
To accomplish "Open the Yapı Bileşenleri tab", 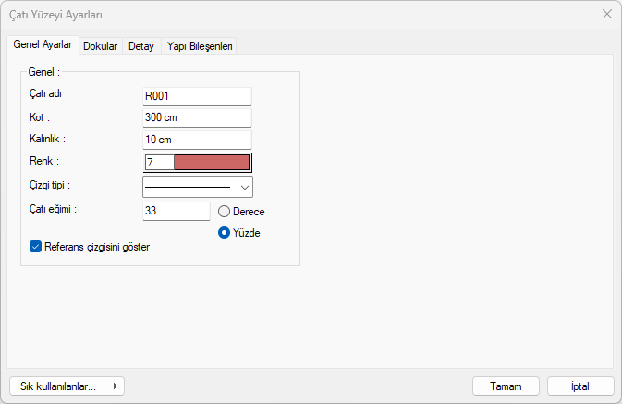I will [200, 45].
